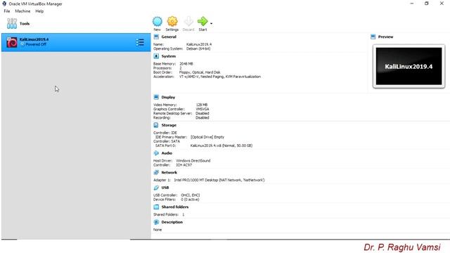This screenshot has width=450, height=253.
Task: Click the KaliLinux2019.4.vdi disk entry
Action: (x=221, y=145)
